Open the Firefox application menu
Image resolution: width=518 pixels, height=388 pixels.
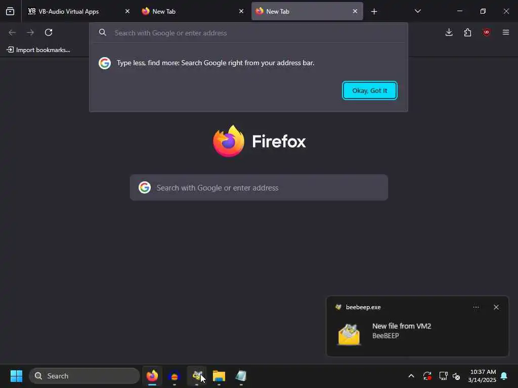(506, 32)
